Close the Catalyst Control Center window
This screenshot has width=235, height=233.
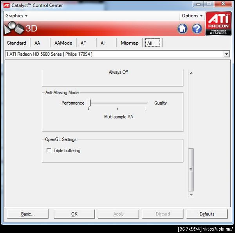[x=223, y=4]
